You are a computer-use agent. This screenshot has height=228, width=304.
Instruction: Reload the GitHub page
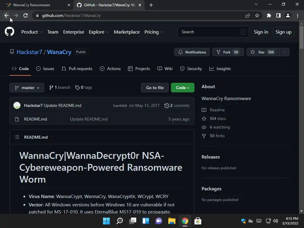(x=26, y=15)
